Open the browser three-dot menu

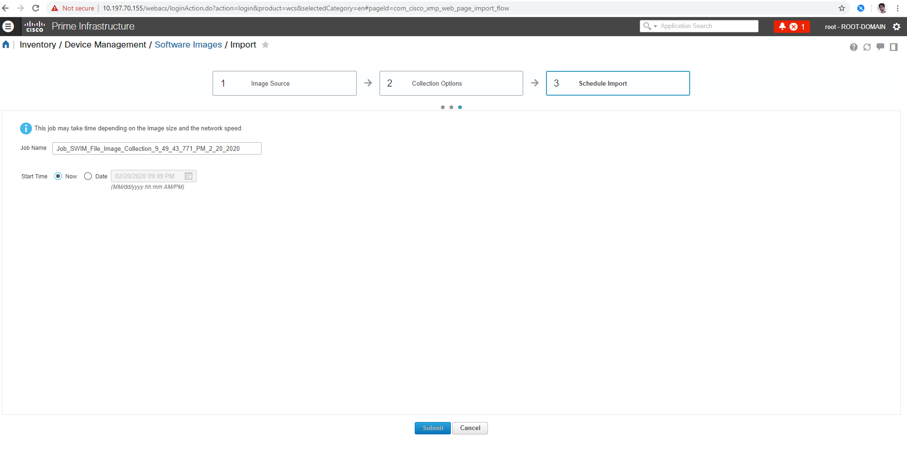click(897, 8)
